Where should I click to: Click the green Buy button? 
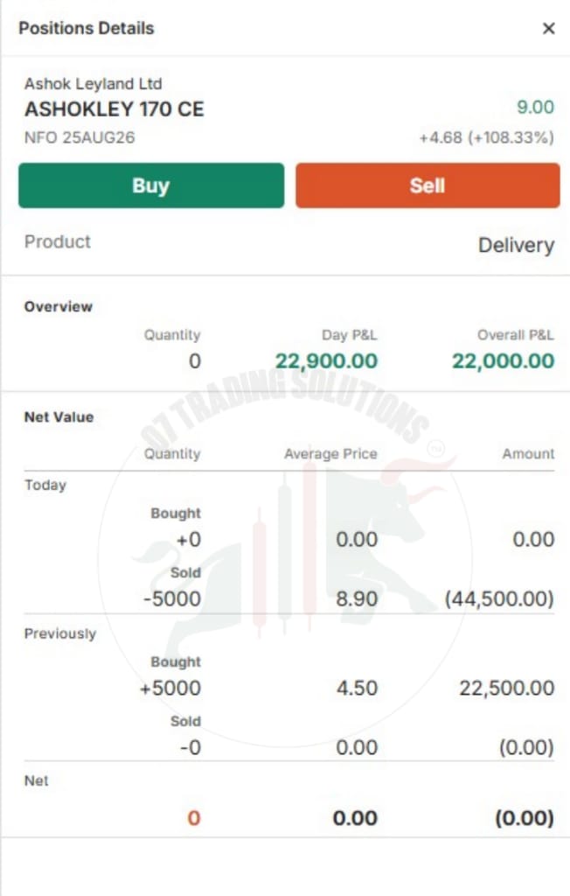tap(150, 185)
